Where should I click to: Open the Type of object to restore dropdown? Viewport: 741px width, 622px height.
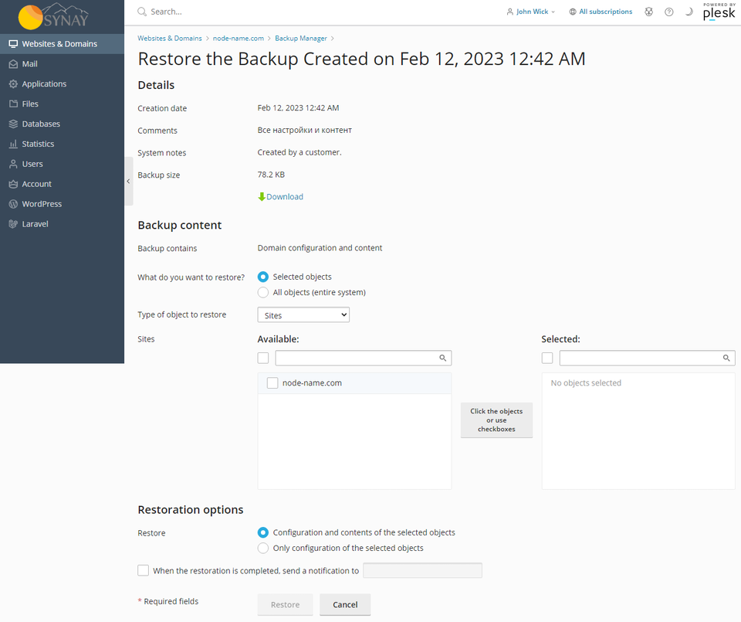[303, 315]
